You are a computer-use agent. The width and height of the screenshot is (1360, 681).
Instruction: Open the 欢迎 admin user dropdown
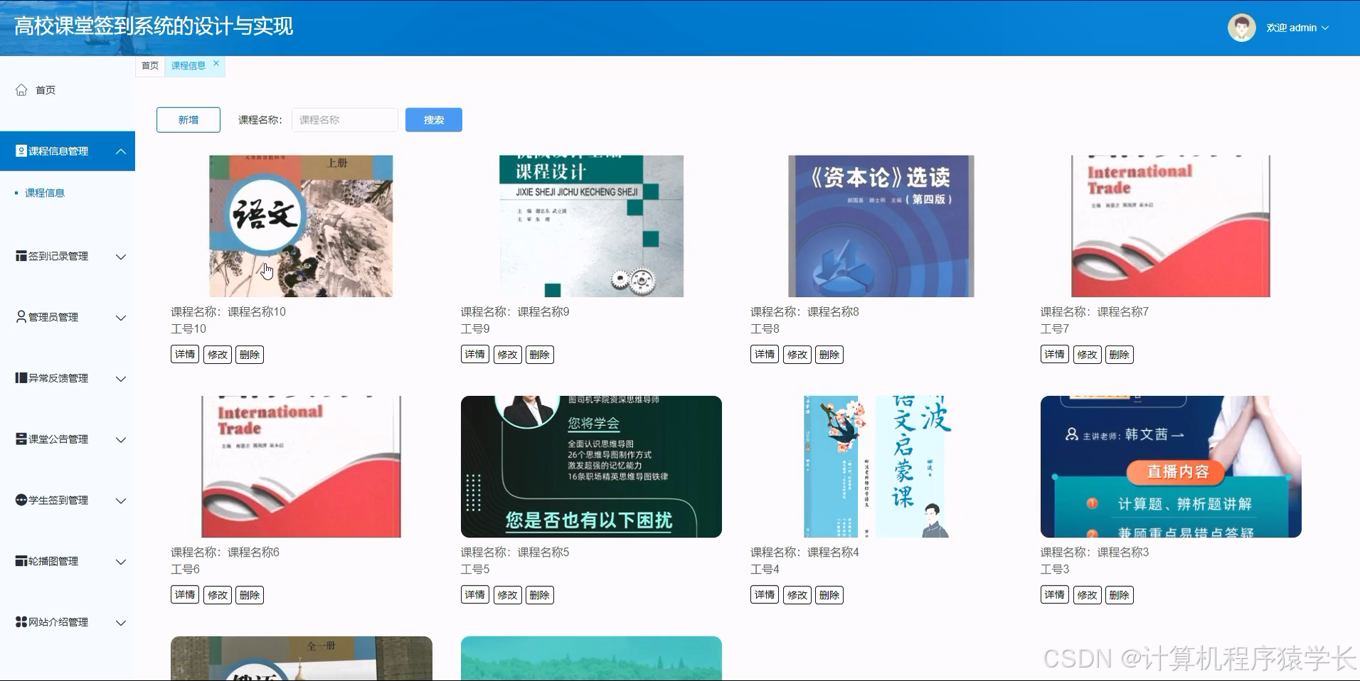point(1297,28)
